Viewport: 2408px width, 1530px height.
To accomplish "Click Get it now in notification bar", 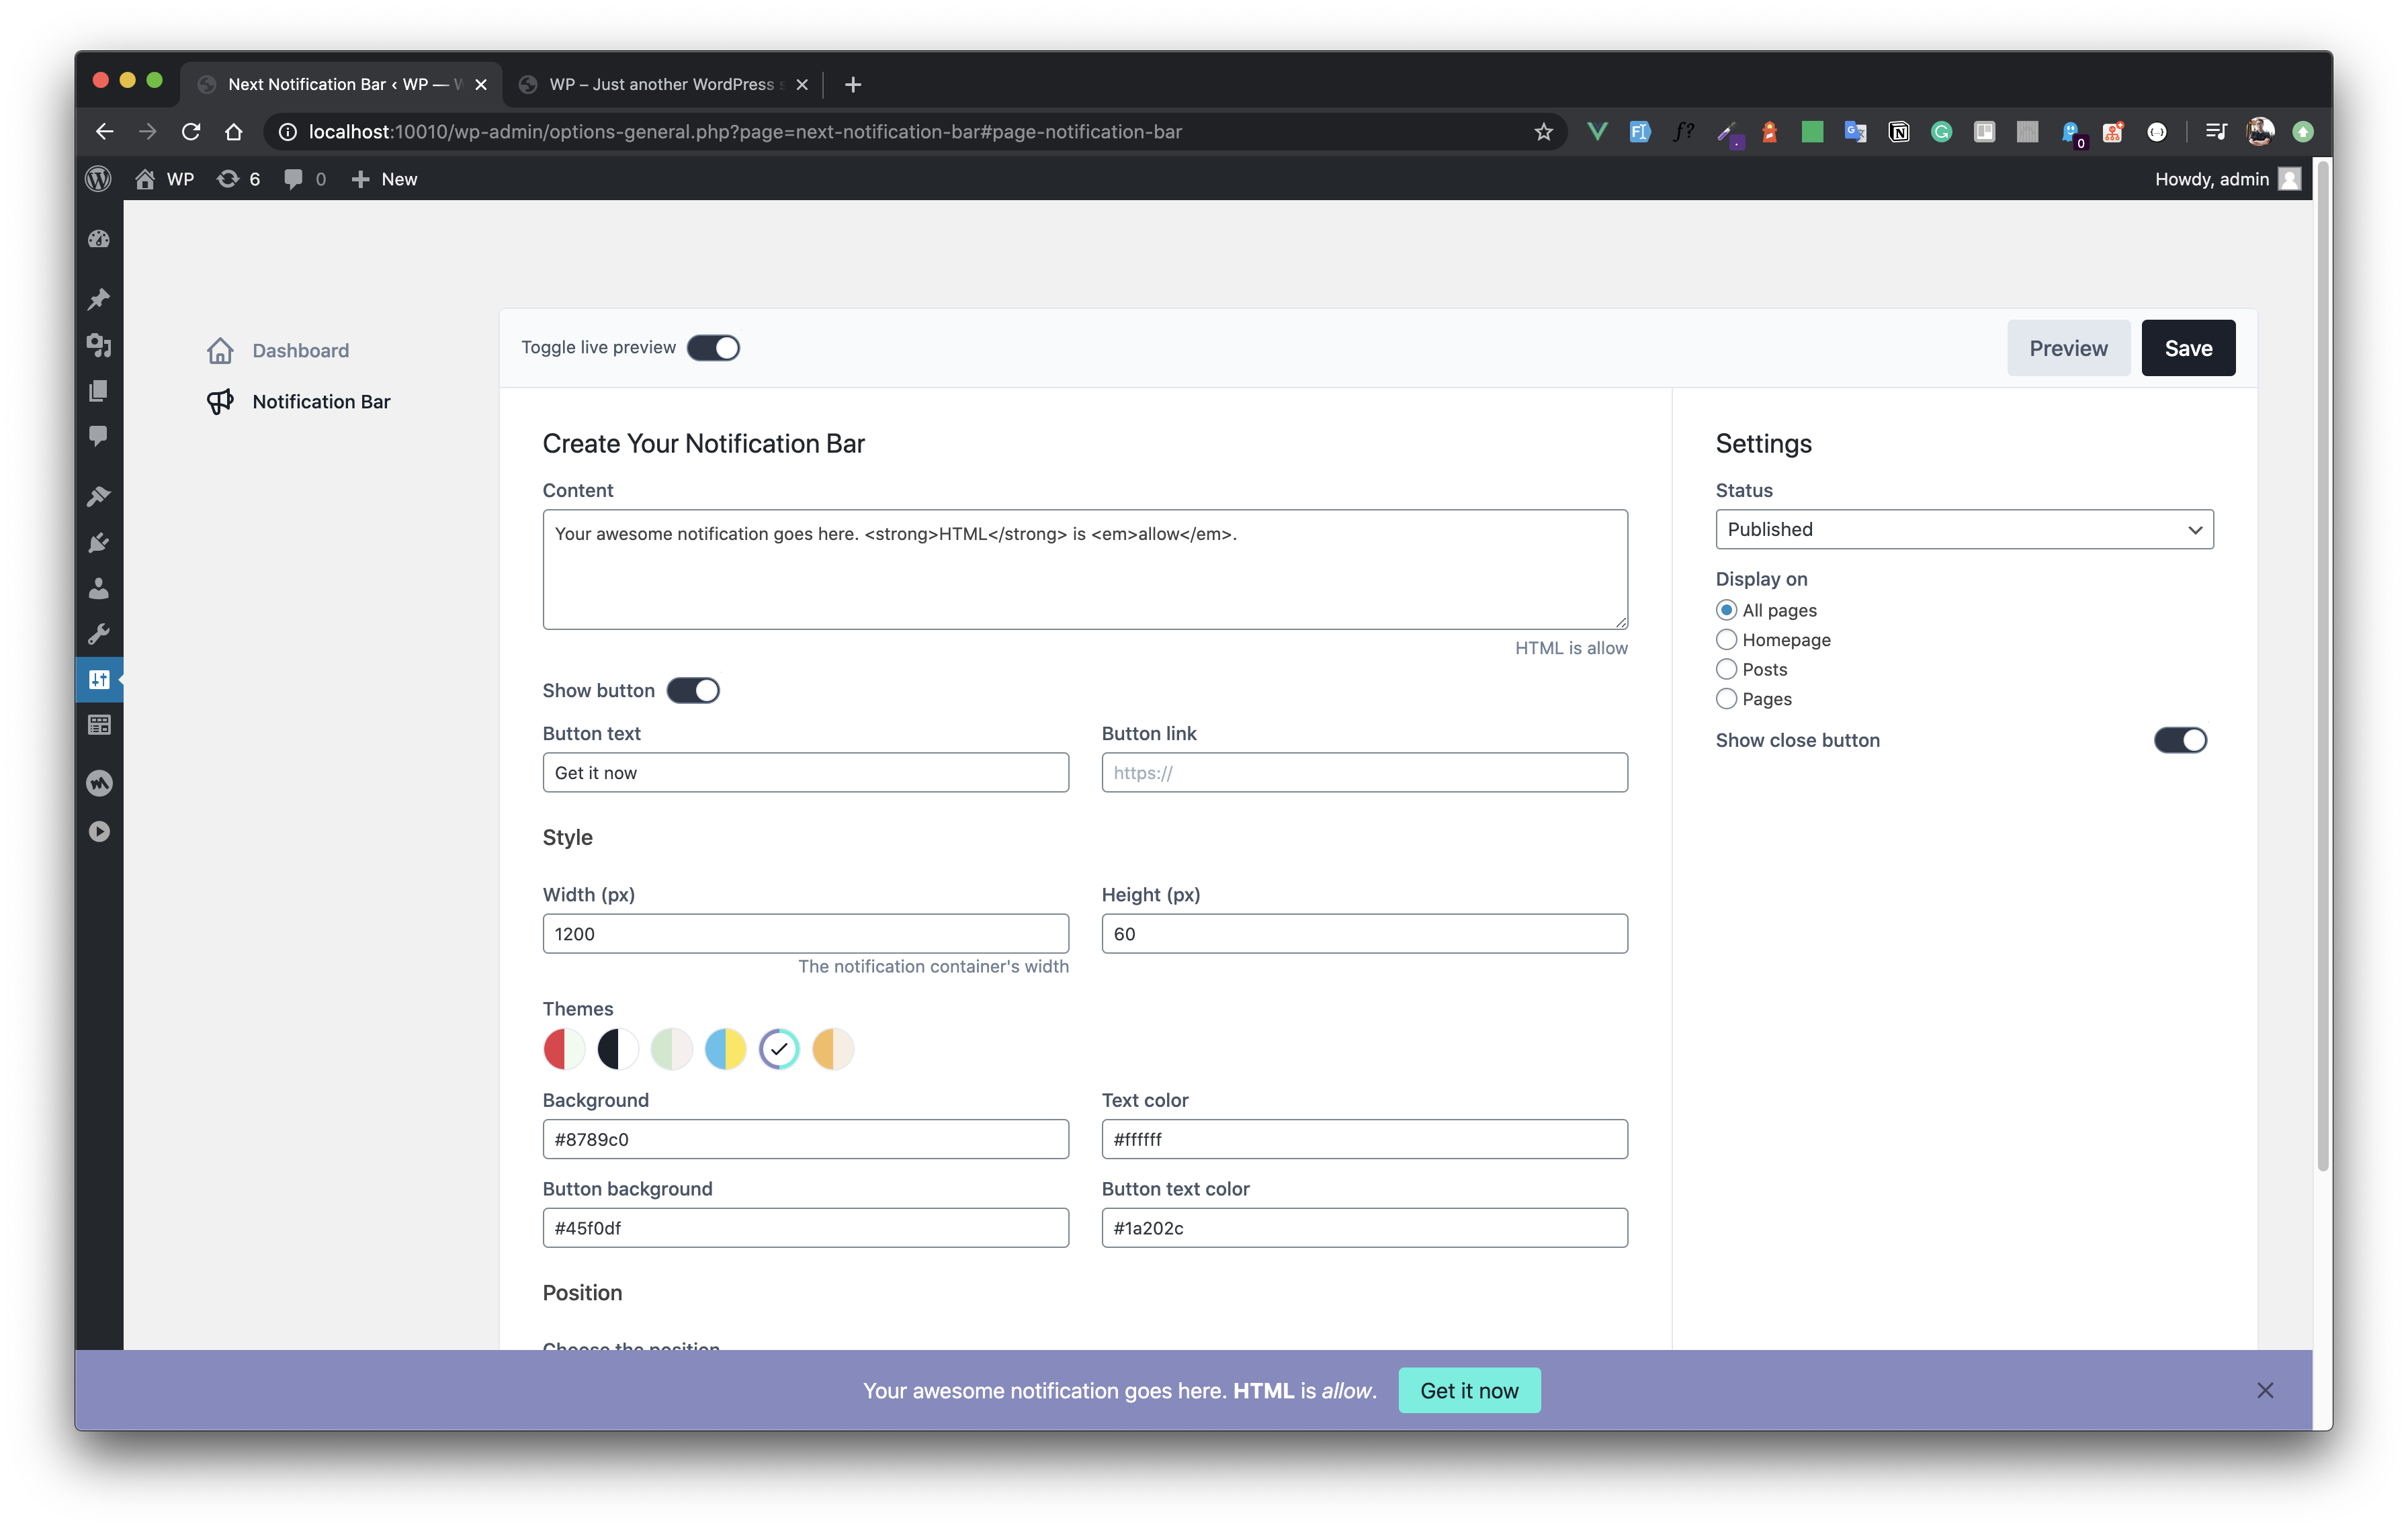I will coord(1469,1390).
